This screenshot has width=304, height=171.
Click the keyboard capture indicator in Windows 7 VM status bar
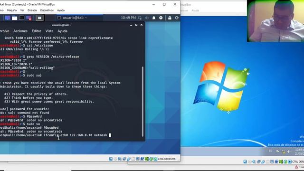coord(290,161)
